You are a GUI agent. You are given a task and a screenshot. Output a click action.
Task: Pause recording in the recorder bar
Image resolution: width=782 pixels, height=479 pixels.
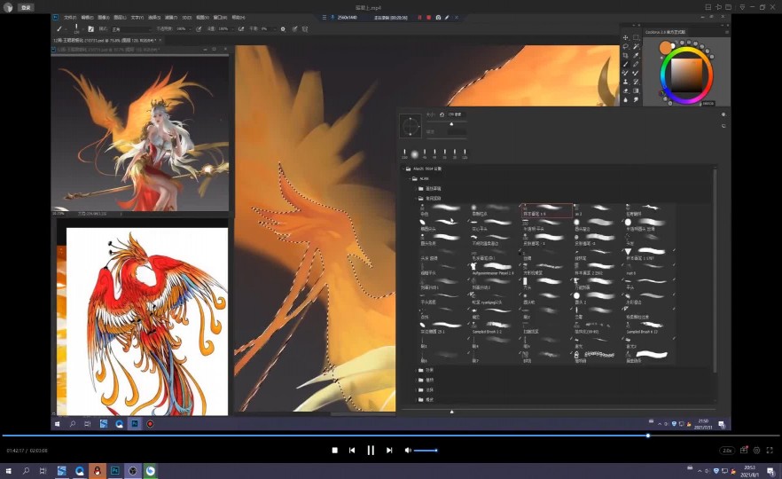[x=419, y=18]
